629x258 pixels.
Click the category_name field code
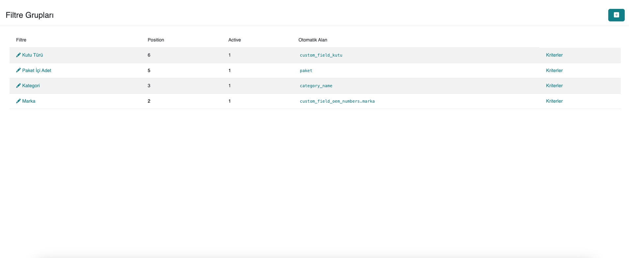[x=316, y=86]
